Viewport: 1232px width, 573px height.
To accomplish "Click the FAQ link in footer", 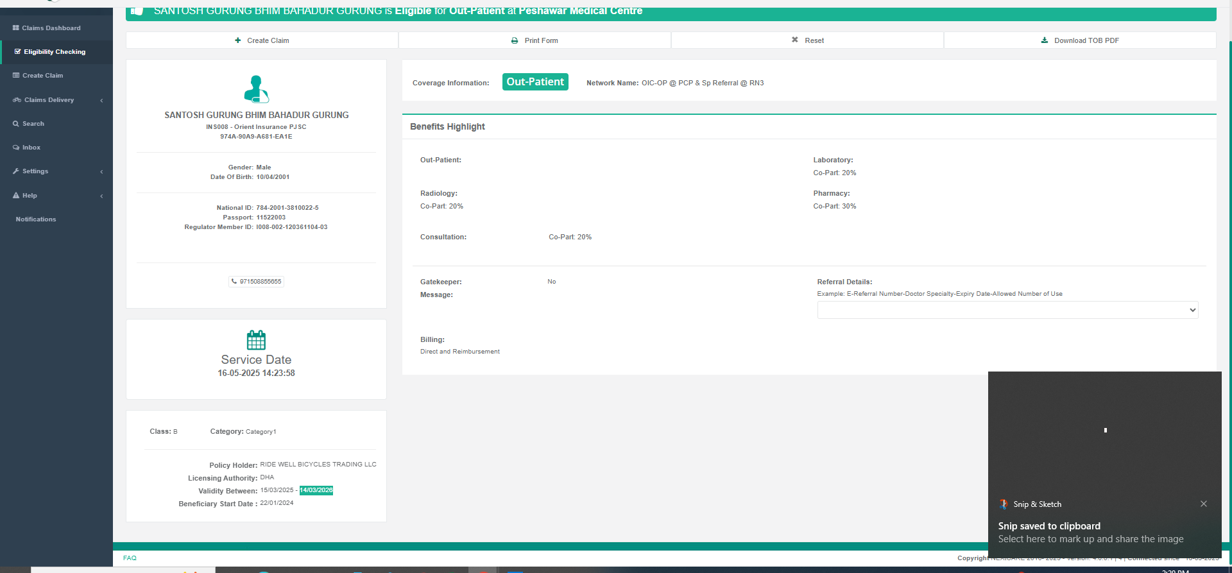I will (x=130, y=558).
